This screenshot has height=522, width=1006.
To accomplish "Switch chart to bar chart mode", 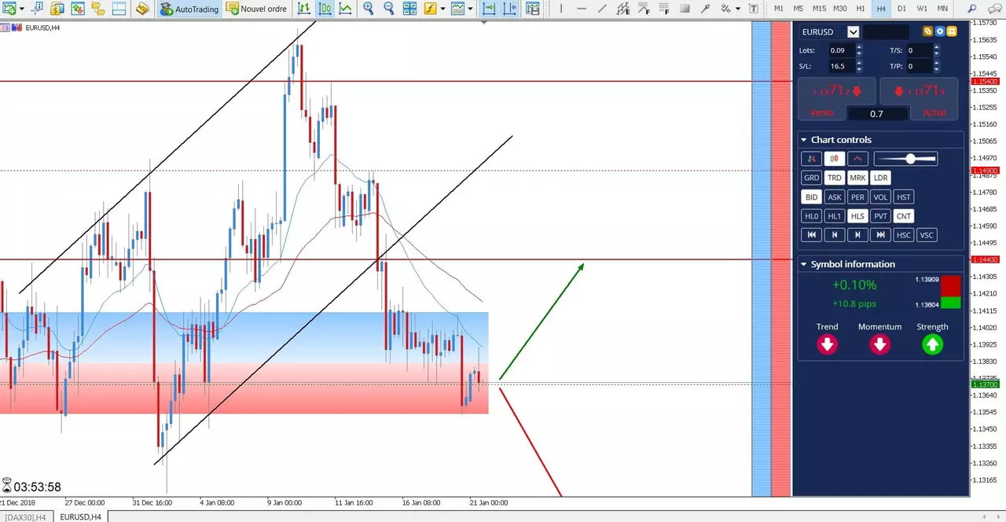I will pos(303,9).
